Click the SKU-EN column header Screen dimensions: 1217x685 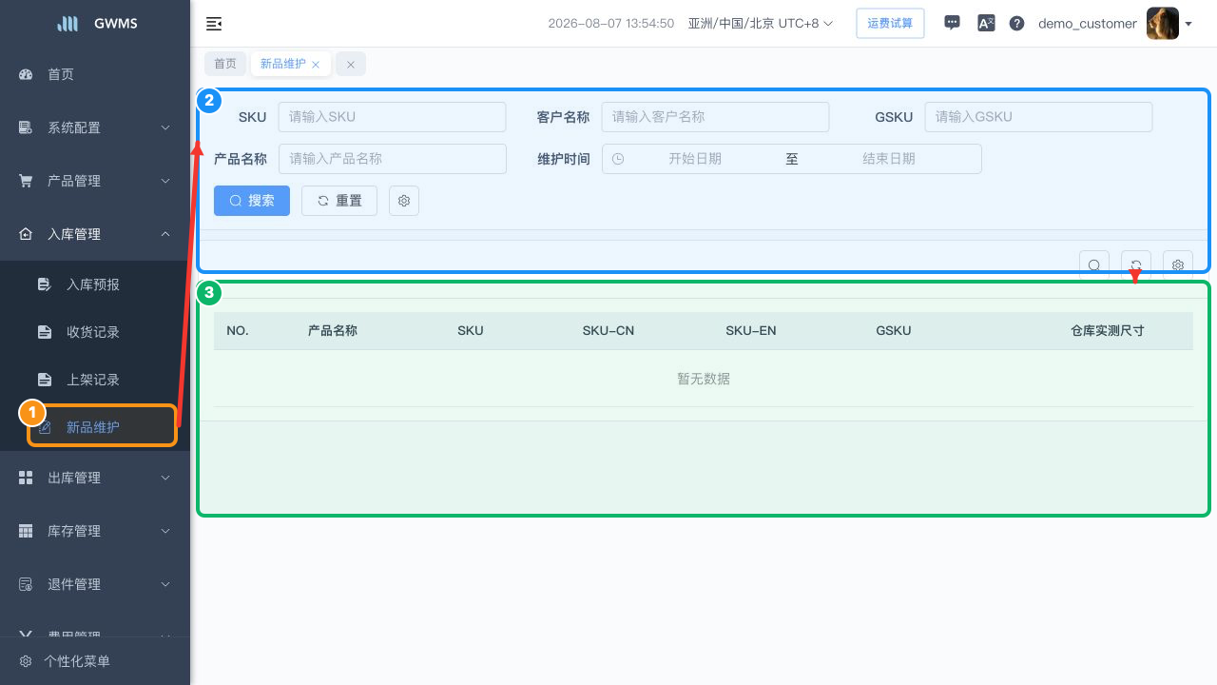click(751, 331)
